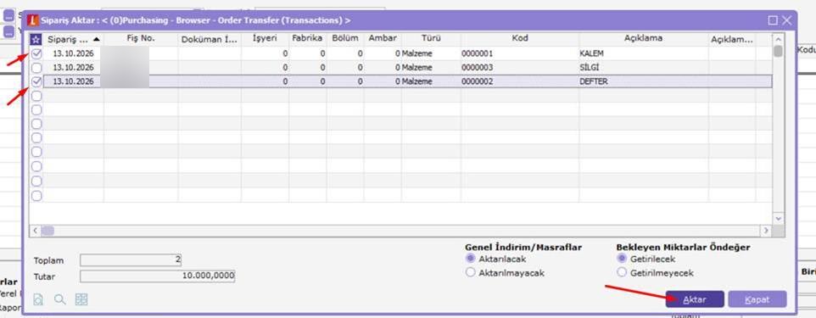Click the Ambar column header

[383, 39]
